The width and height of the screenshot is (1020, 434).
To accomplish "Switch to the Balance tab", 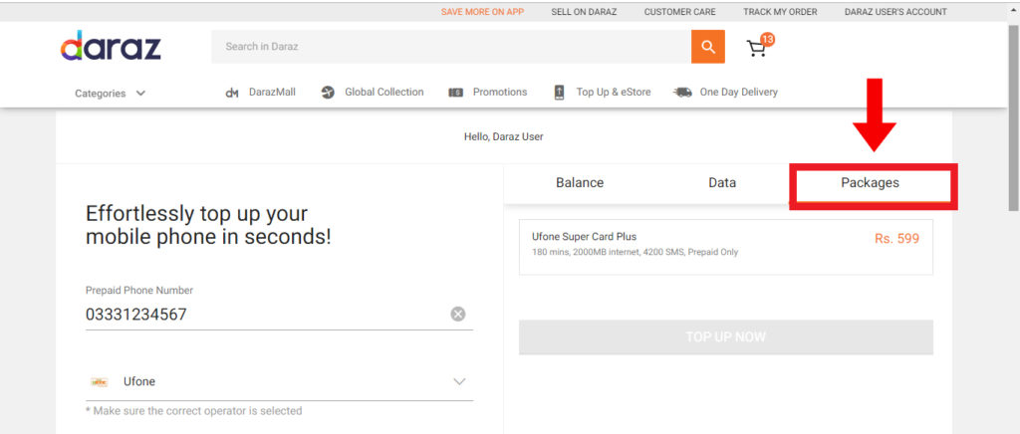I will 580,183.
